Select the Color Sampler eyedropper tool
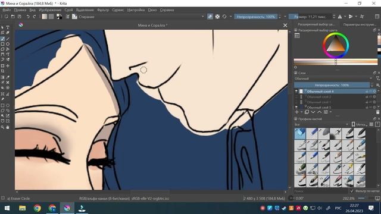 pyautogui.click(x=8, y=77)
